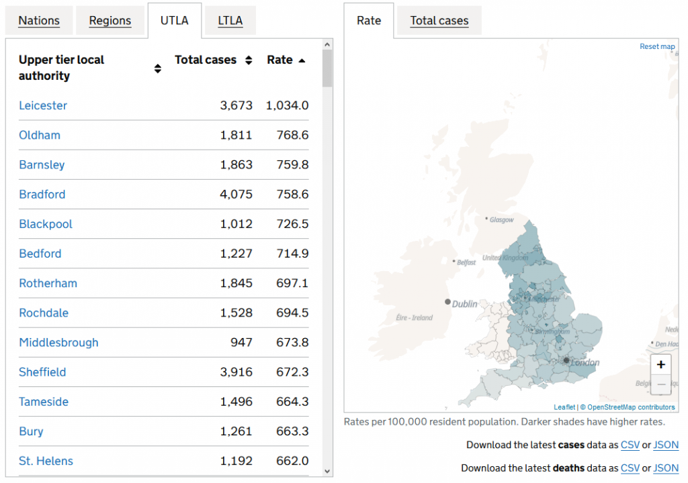This screenshot has width=688, height=483.
Task: Select Blackpool rate value 726.5
Action: tap(292, 224)
